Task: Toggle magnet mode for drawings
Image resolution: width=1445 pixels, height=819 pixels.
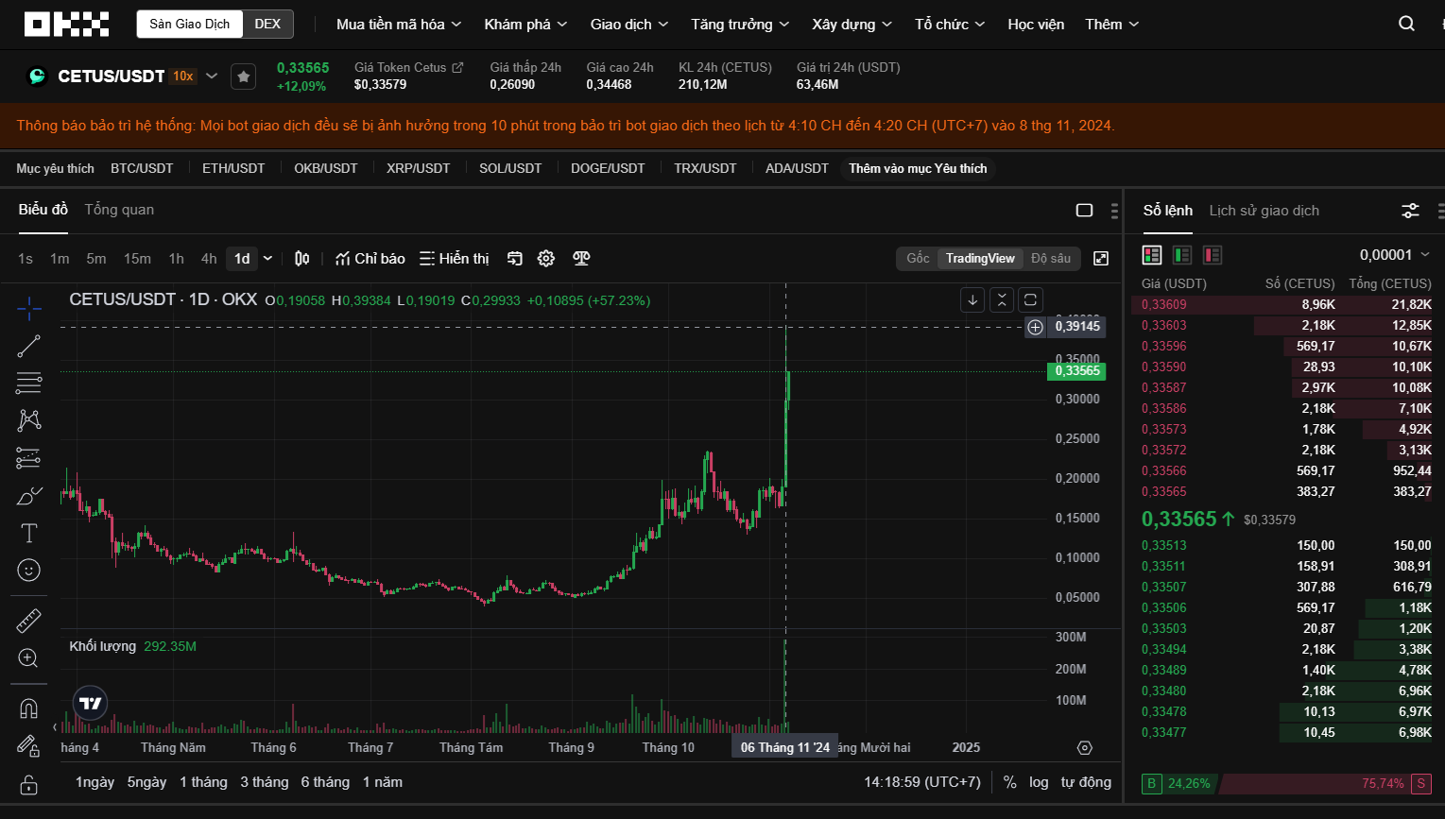Action: tap(29, 708)
